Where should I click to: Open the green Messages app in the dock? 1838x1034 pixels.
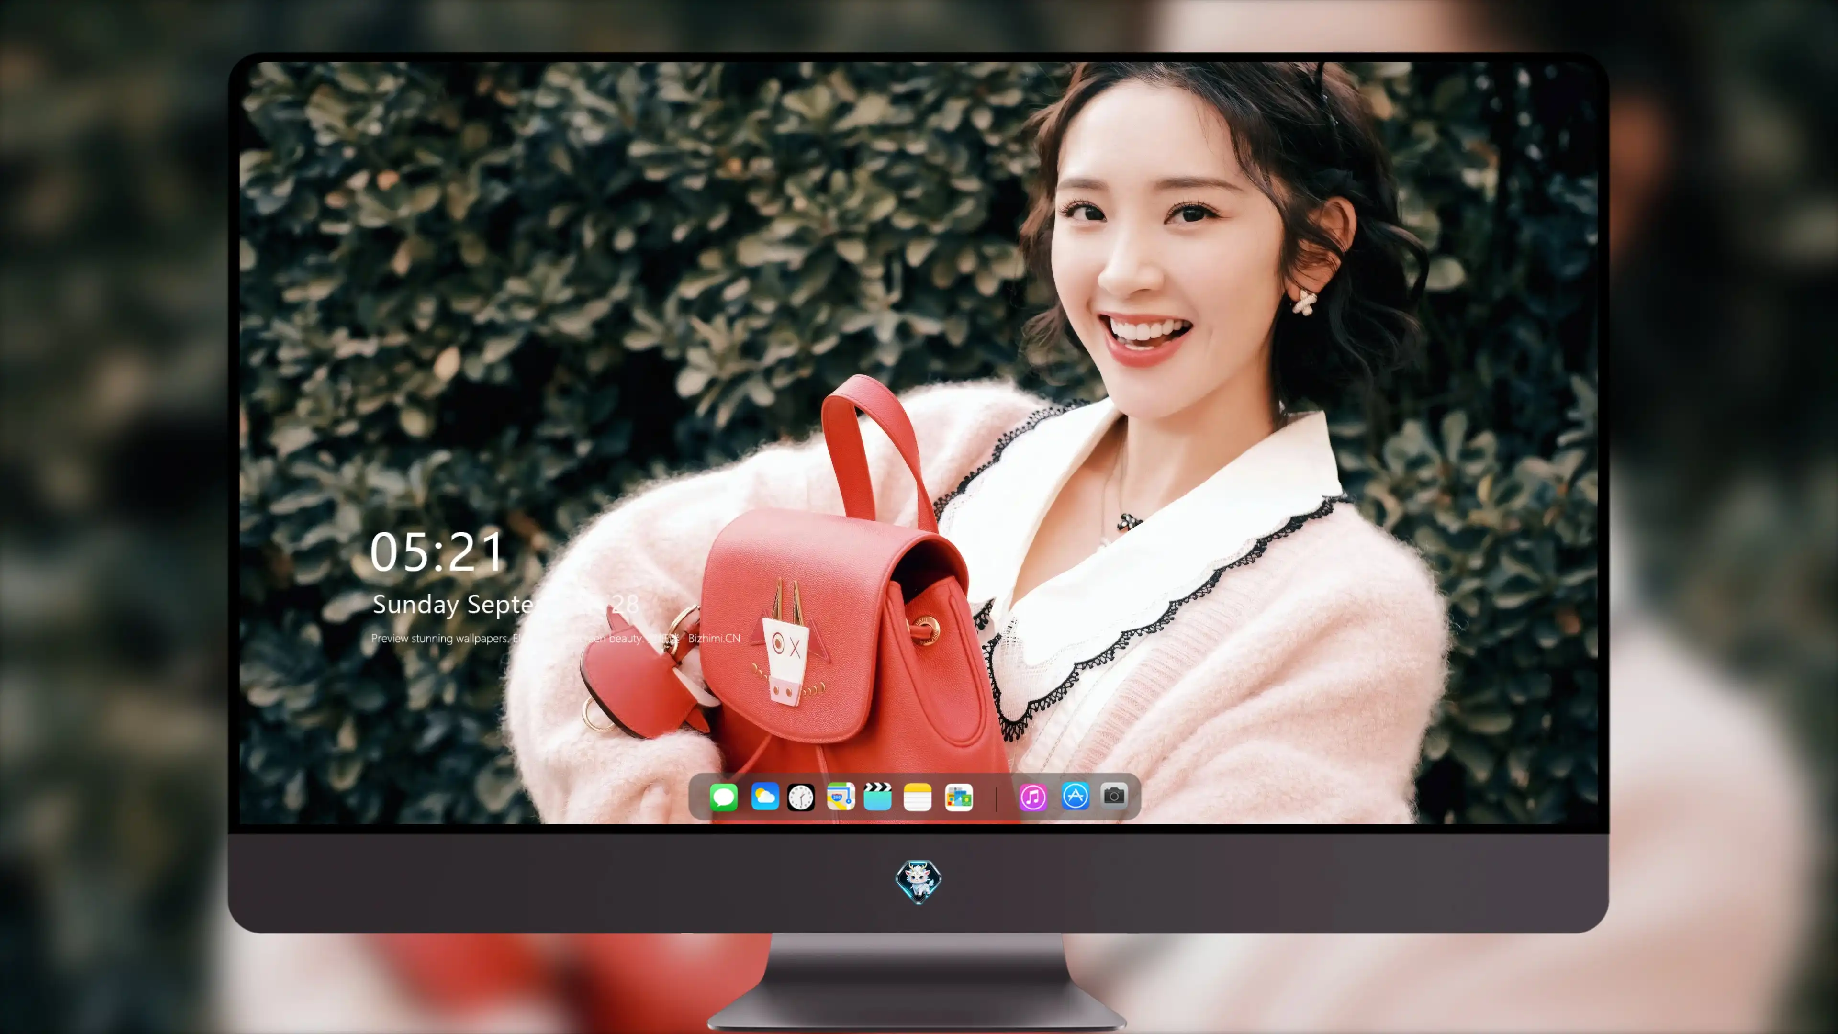coord(724,797)
